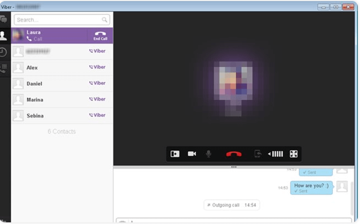The width and height of the screenshot is (360, 224).
Task: Click Marina's avatar placeholder
Action: (x=18, y=99)
